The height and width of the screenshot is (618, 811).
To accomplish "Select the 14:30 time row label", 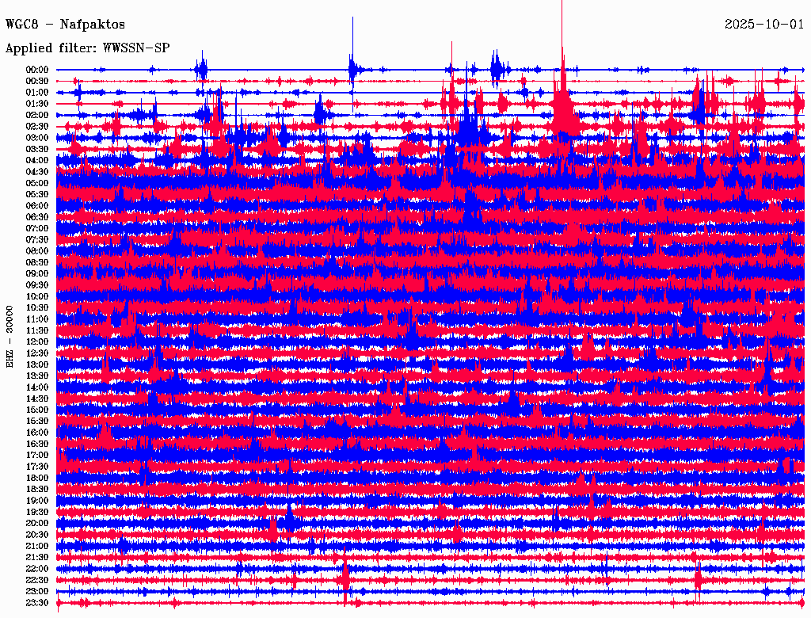I will coord(37,399).
